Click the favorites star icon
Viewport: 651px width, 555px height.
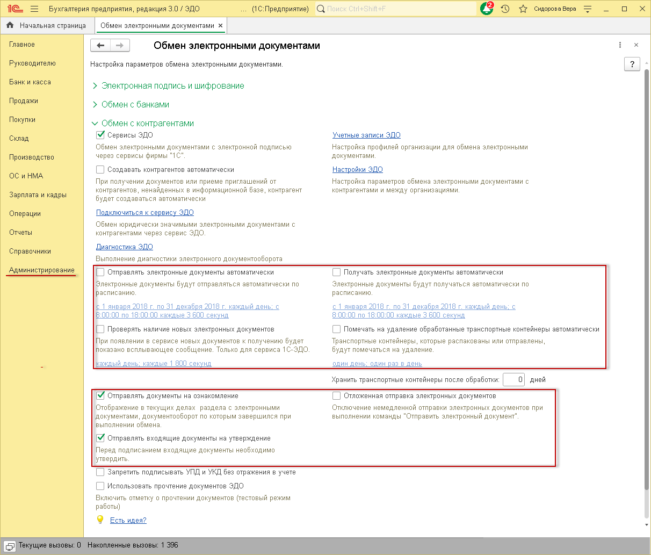[523, 9]
